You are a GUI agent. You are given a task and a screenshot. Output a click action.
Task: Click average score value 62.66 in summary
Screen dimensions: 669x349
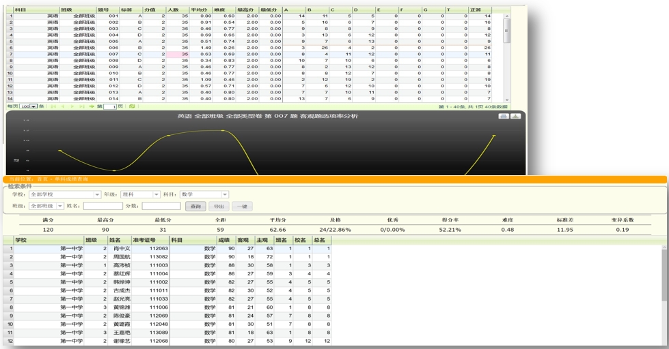pyautogui.click(x=277, y=230)
